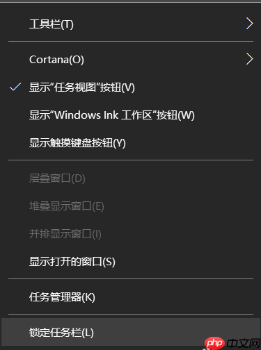
Task: Click the greyed 堆叠显示窗口(E) entry
Action: coord(67,206)
